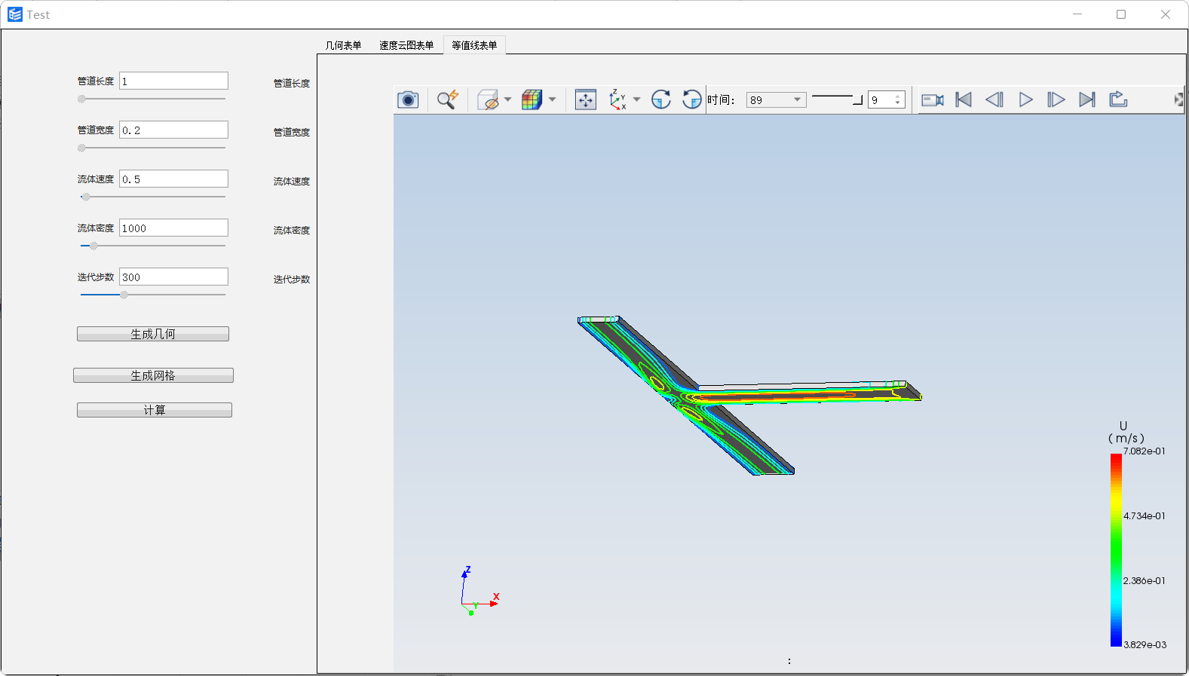1189x676 pixels.
Task: Click the 管道长度 input field
Action: [173, 81]
